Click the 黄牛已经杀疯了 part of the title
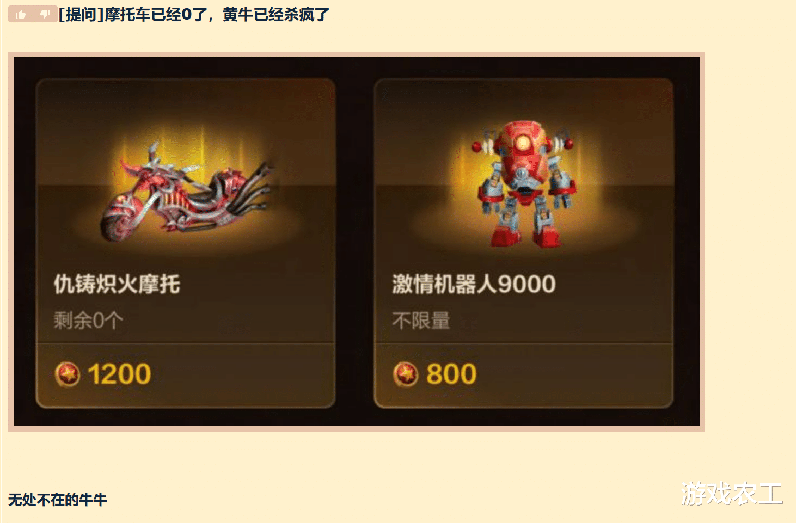796x523 pixels. [276, 15]
